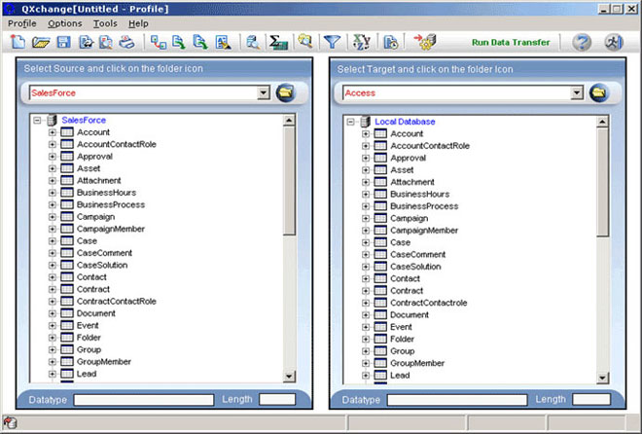Open the Help menu
Viewport: 642px width, 434px height.
tap(138, 23)
